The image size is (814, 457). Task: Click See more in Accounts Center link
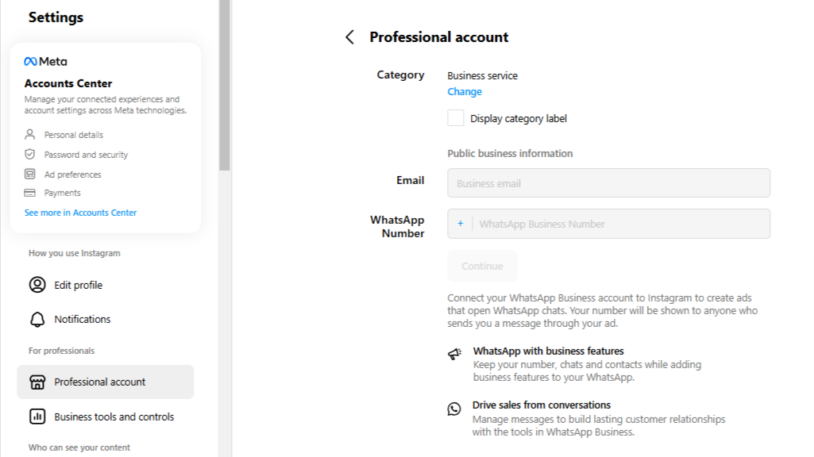[80, 213]
